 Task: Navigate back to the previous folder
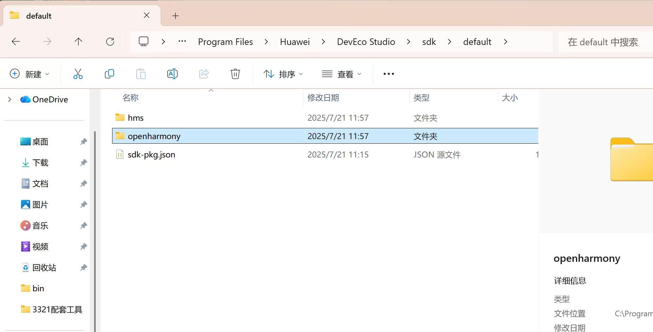click(15, 42)
